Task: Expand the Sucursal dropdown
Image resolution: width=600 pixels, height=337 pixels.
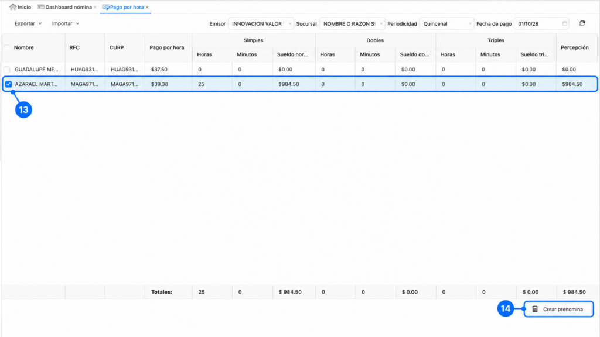Action: click(x=352, y=23)
